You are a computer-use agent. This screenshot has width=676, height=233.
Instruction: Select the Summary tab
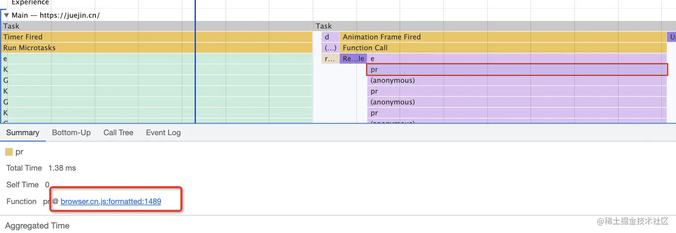tap(22, 133)
